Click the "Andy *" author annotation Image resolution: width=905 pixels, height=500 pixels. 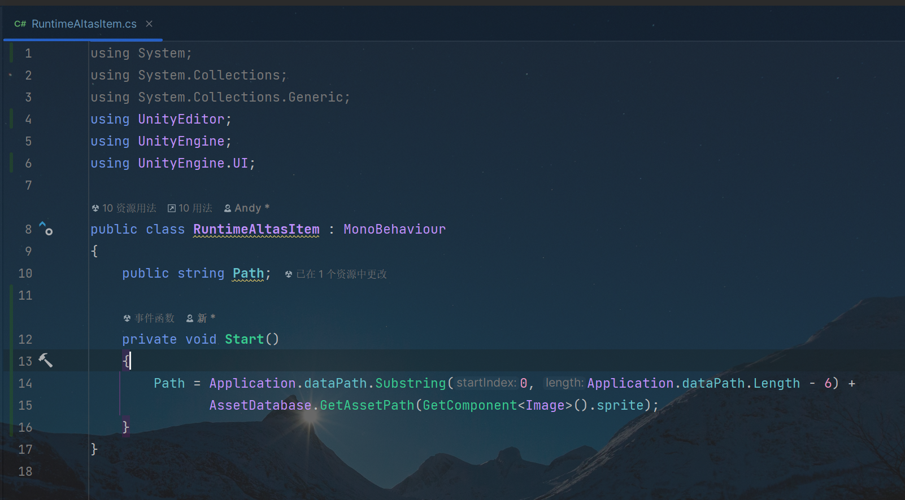coord(247,208)
